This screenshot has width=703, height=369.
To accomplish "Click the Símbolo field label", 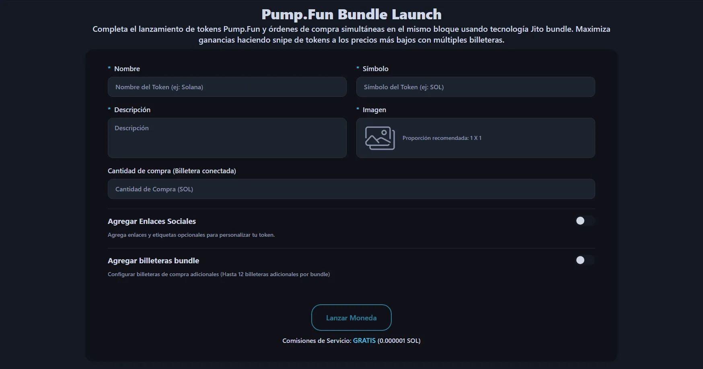I will [x=375, y=69].
